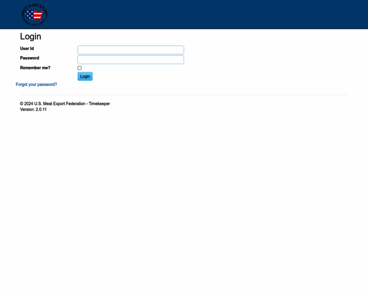Click the Login page heading

coord(31,37)
